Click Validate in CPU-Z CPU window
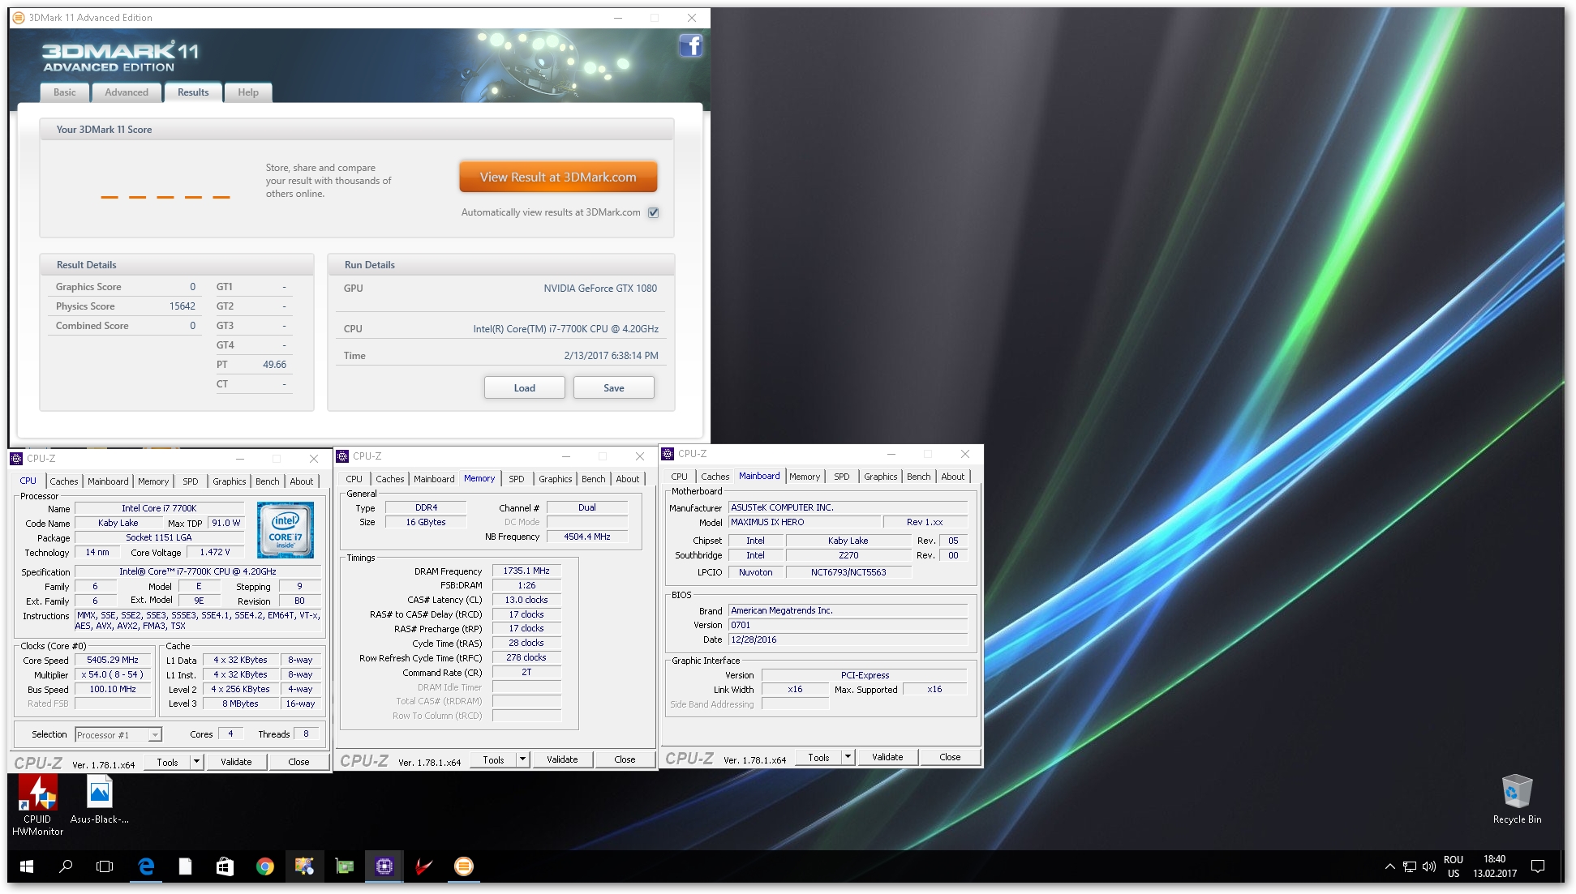 236,762
